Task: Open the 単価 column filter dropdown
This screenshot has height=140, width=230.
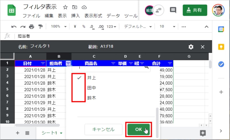Action: click(x=131, y=64)
